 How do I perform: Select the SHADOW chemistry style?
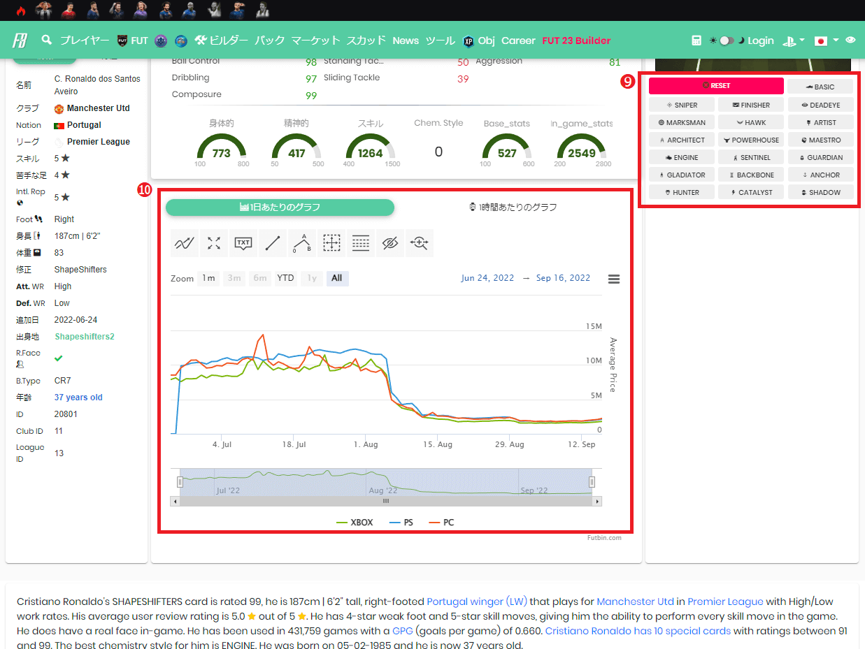[821, 192]
